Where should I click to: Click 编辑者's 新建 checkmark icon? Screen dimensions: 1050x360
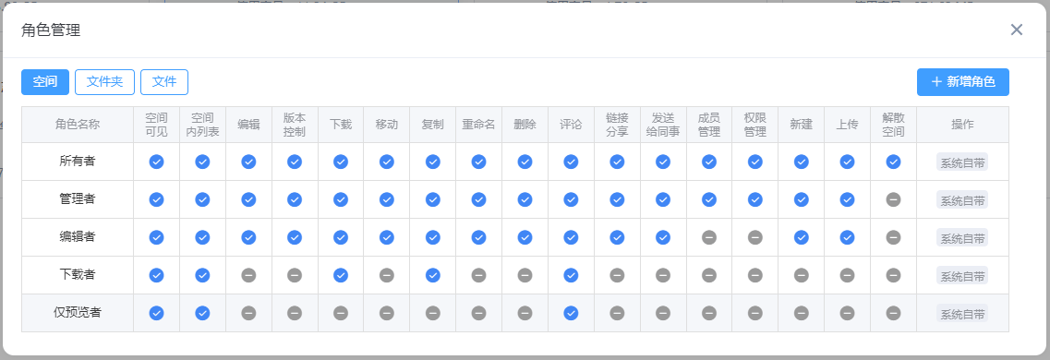click(x=802, y=237)
